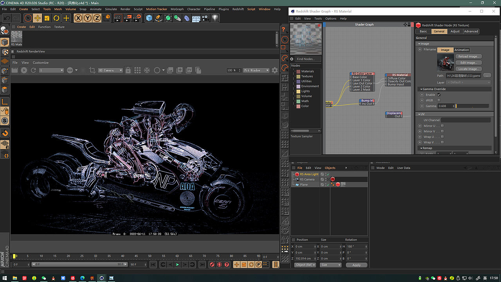Add a Cube primitive object
Screen dimensions: 501x282
[149, 18]
